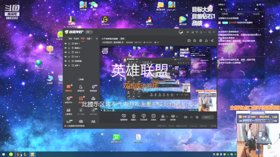
Task: Edit the stream category with the pencil icon
Action: 122,42
